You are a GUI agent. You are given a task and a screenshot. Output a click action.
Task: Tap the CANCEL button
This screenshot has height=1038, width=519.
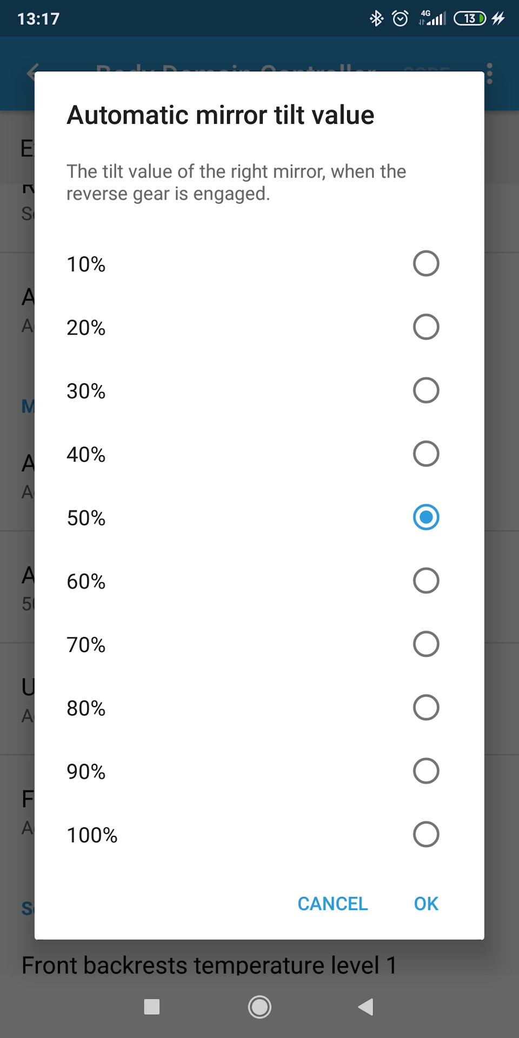[x=332, y=903]
